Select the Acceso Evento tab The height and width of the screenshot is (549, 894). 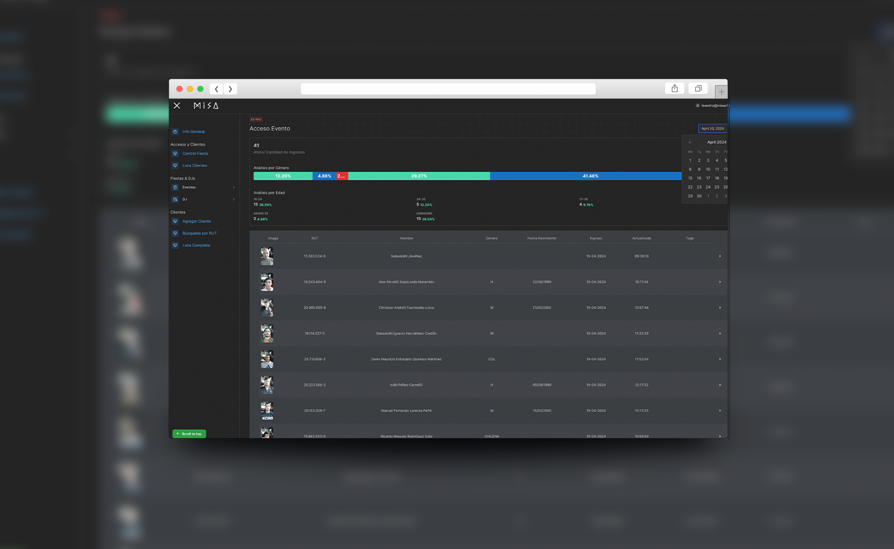coord(270,128)
